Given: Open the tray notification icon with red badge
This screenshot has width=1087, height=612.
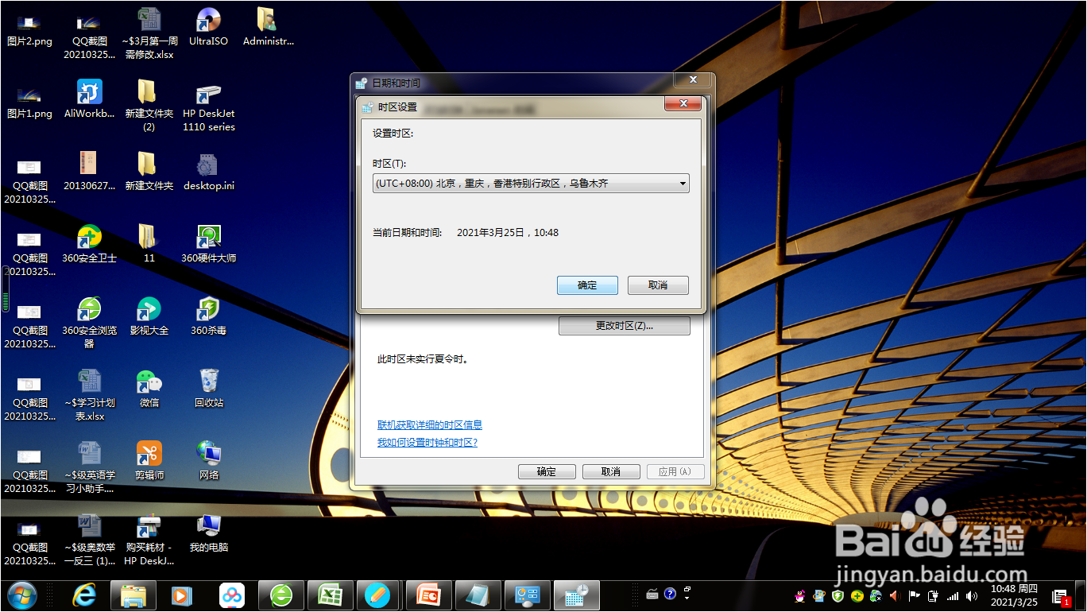Looking at the screenshot, I should pyautogui.click(x=1060, y=597).
